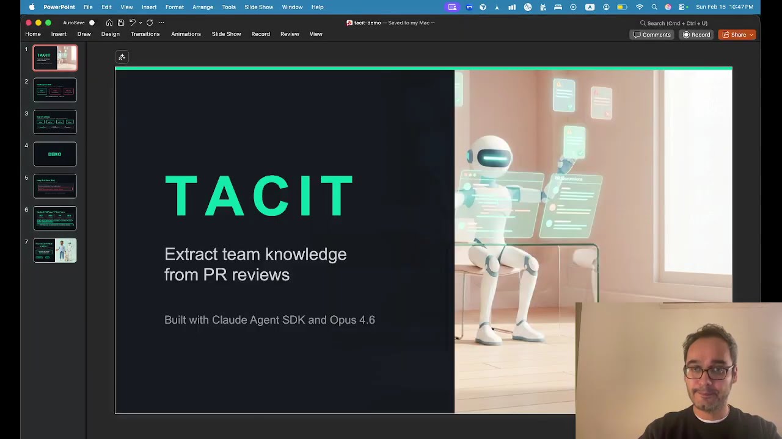
Task: Click the 'Extract team knowledge from PR reviews' subtitle
Action: point(255,264)
